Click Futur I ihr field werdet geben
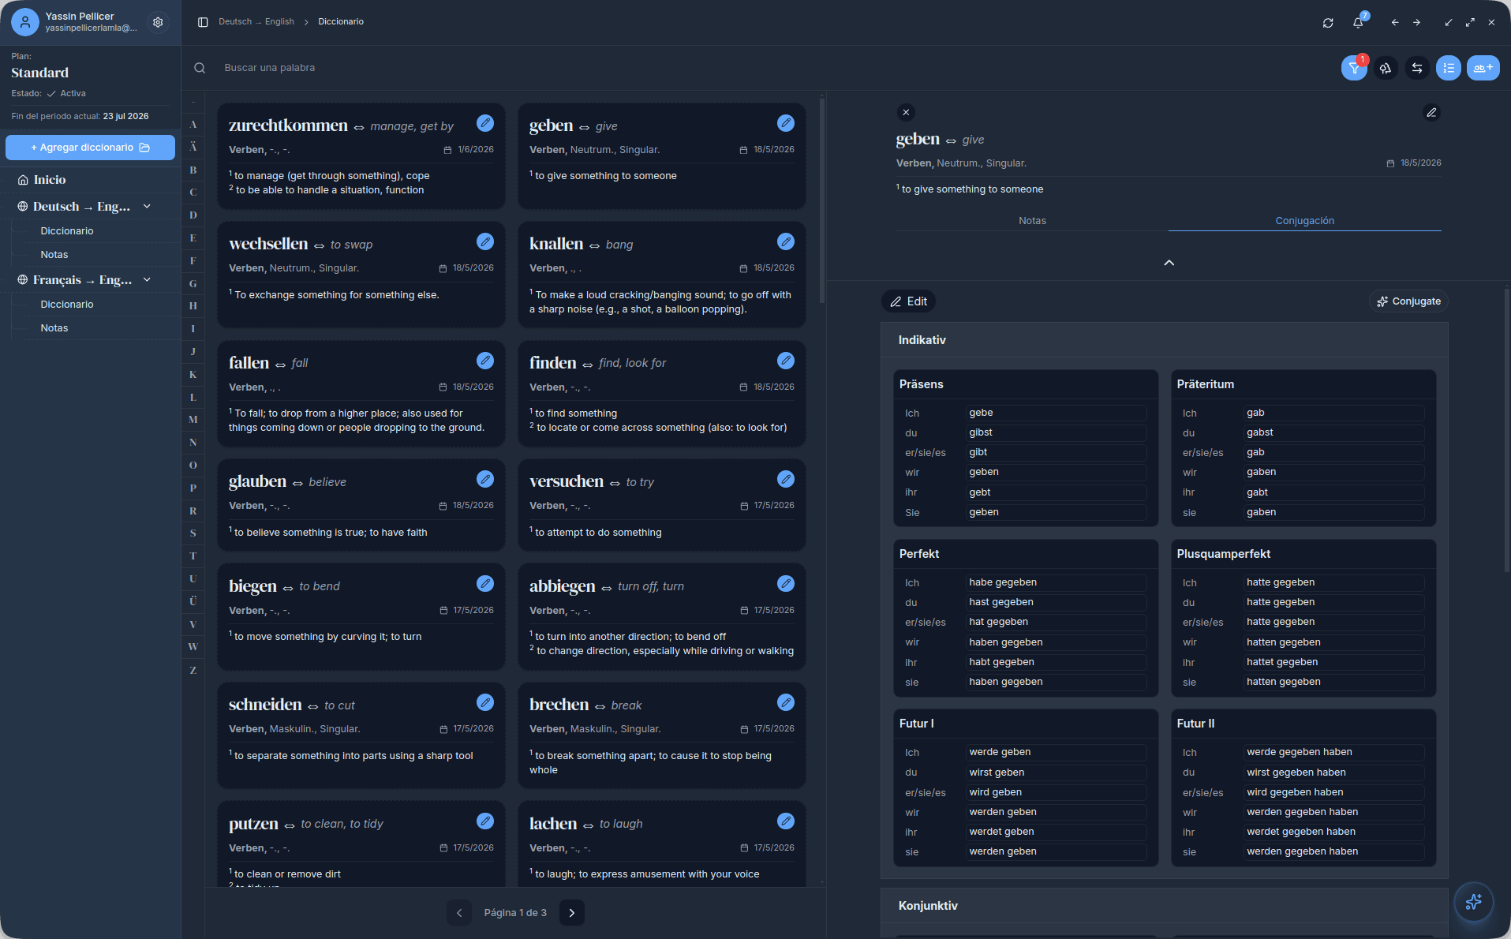1511x939 pixels. [x=1056, y=832]
